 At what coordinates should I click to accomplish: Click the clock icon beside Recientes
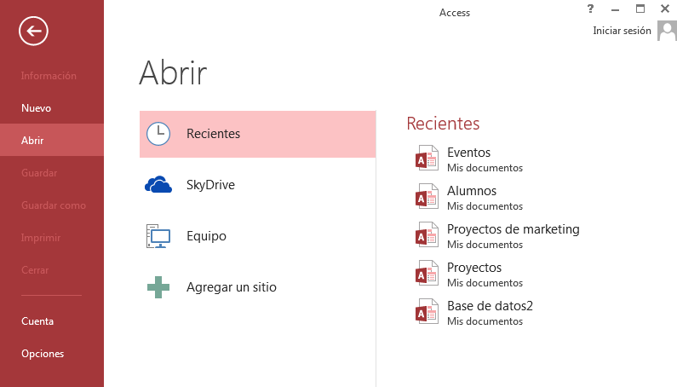(158, 134)
